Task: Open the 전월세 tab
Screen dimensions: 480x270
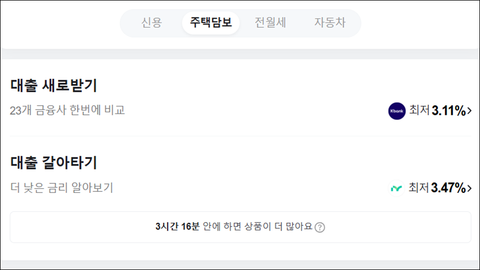Action: (270, 23)
